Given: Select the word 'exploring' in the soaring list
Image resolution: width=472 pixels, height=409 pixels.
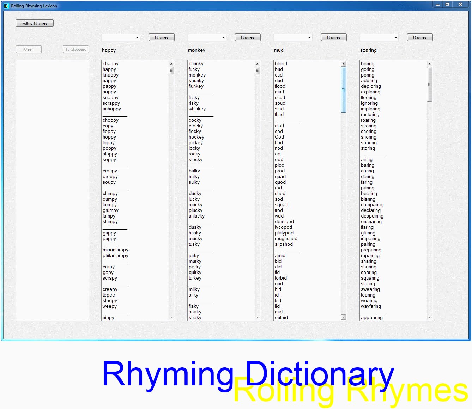Looking at the screenshot, I should (x=370, y=92).
